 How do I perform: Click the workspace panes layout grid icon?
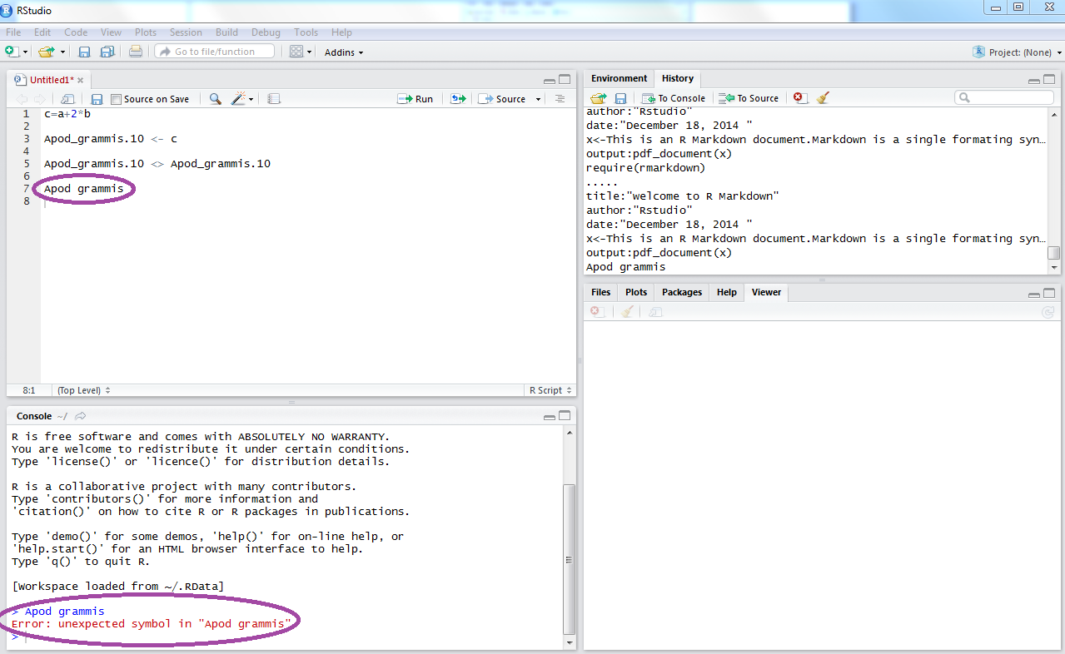(x=296, y=52)
